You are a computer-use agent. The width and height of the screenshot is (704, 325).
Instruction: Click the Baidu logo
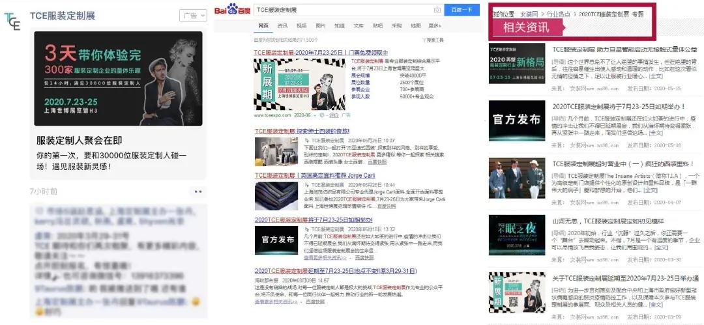coord(231,10)
